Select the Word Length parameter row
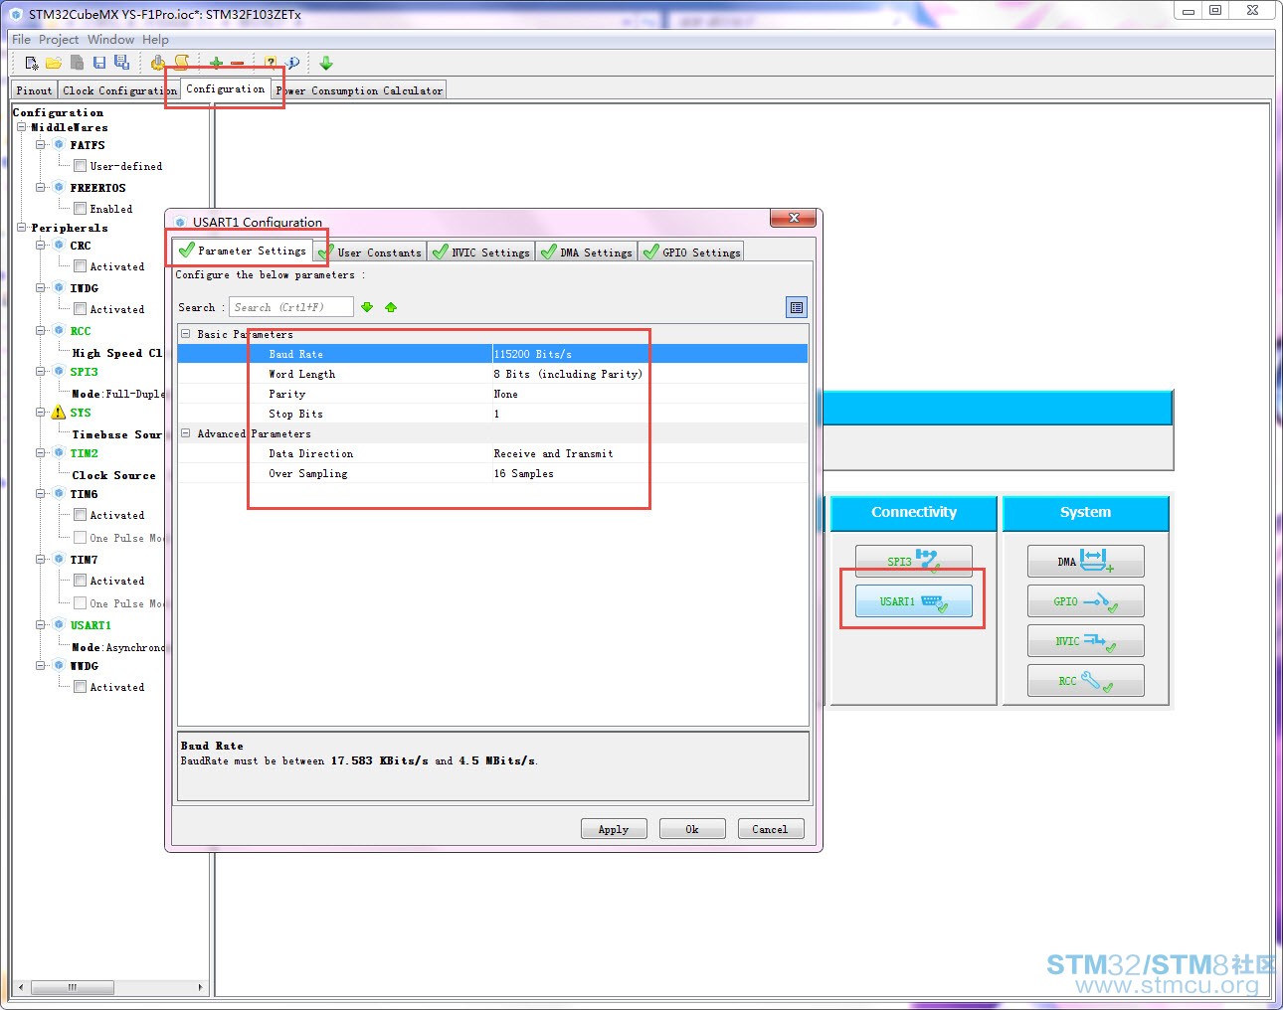 [492, 374]
